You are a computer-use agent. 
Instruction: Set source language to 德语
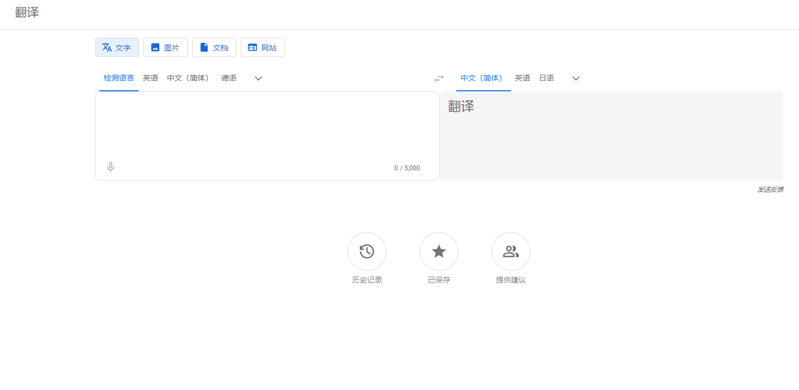pos(229,78)
